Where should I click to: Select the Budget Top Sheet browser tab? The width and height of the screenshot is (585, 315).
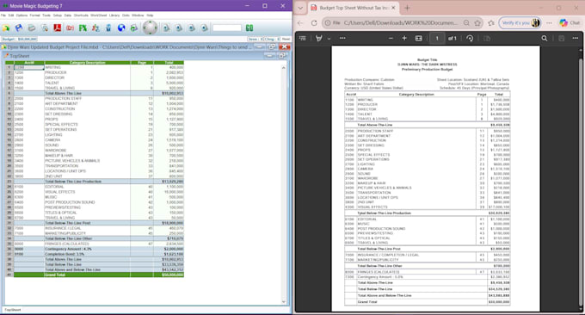point(354,8)
